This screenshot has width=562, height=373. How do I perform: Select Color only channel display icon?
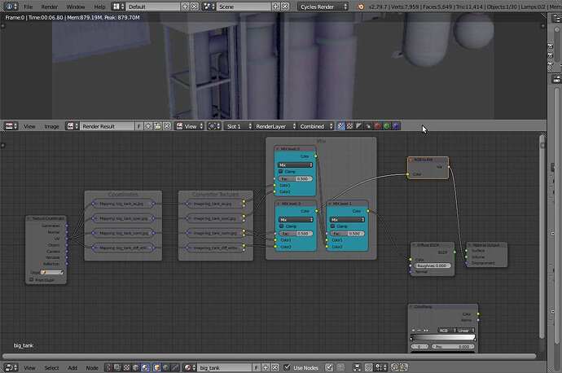pyautogui.click(x=349, y=126)
